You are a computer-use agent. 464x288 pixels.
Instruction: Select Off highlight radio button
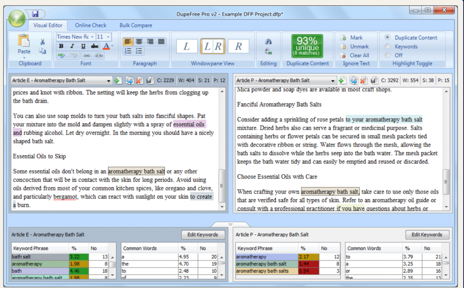click(x=387, y=55)
